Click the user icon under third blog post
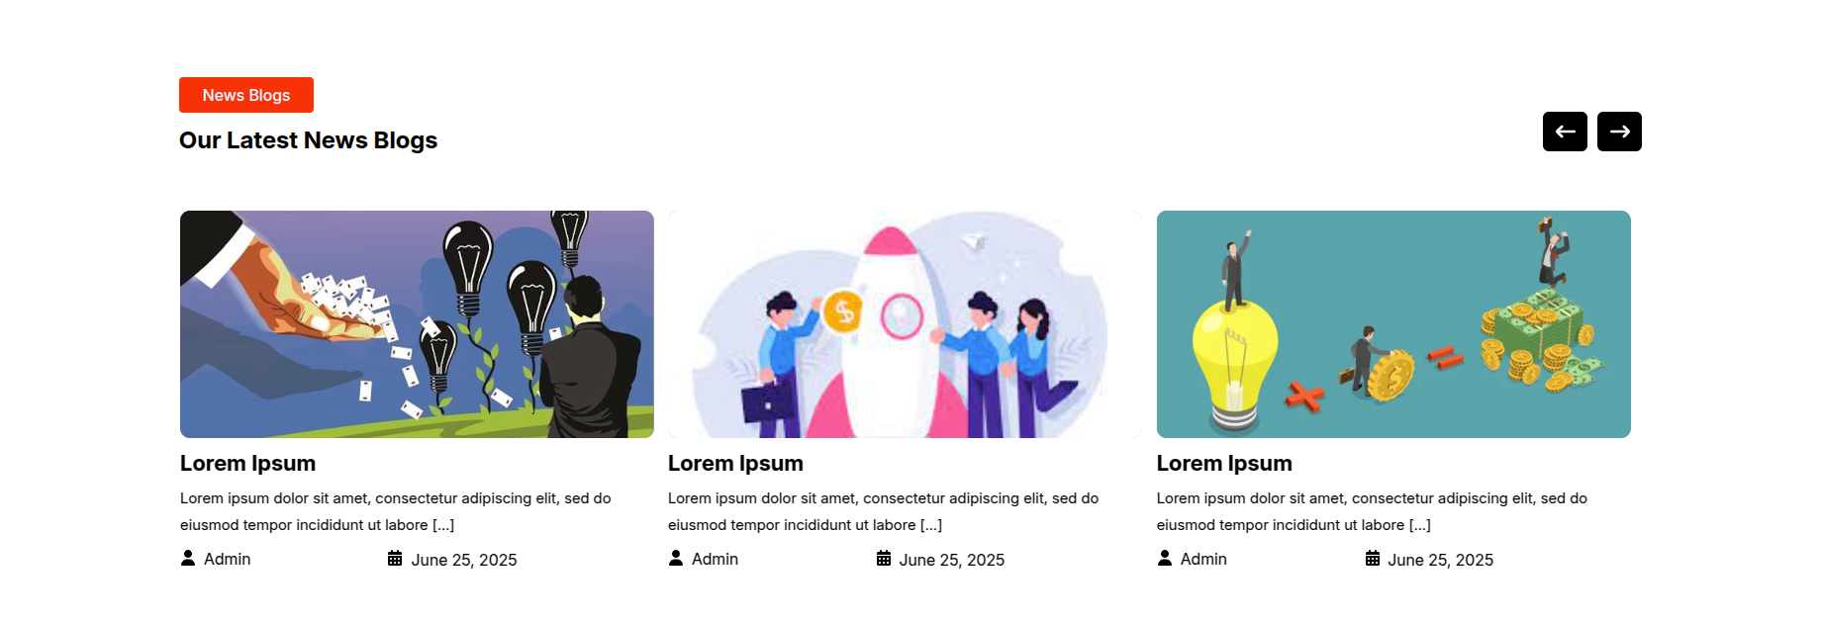The height and width of the screenshot is (623, 1822). pos(1165,558)
